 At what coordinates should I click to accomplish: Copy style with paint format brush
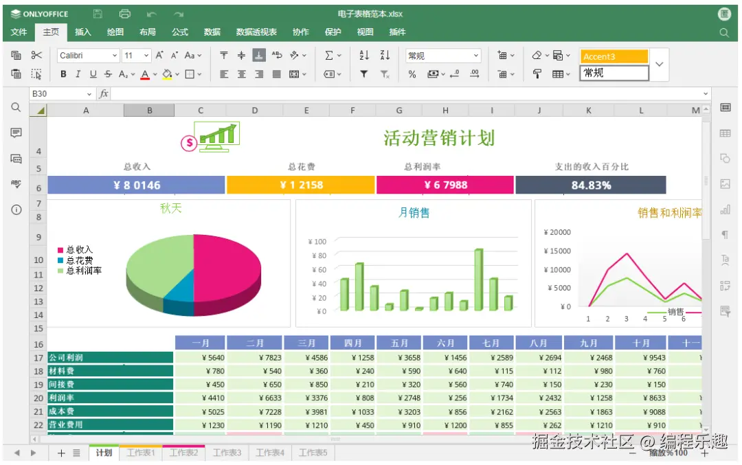(x=537, y=73)
